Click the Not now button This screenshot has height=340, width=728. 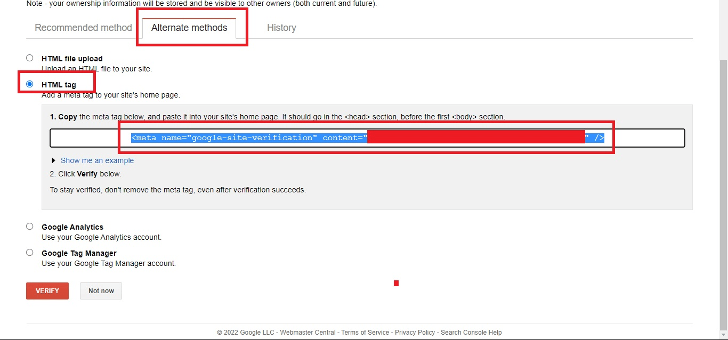[x=101, y=291]
